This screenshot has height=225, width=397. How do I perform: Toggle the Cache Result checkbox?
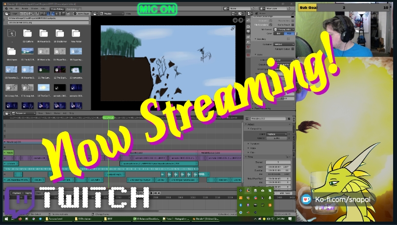[x=293, y=25]
